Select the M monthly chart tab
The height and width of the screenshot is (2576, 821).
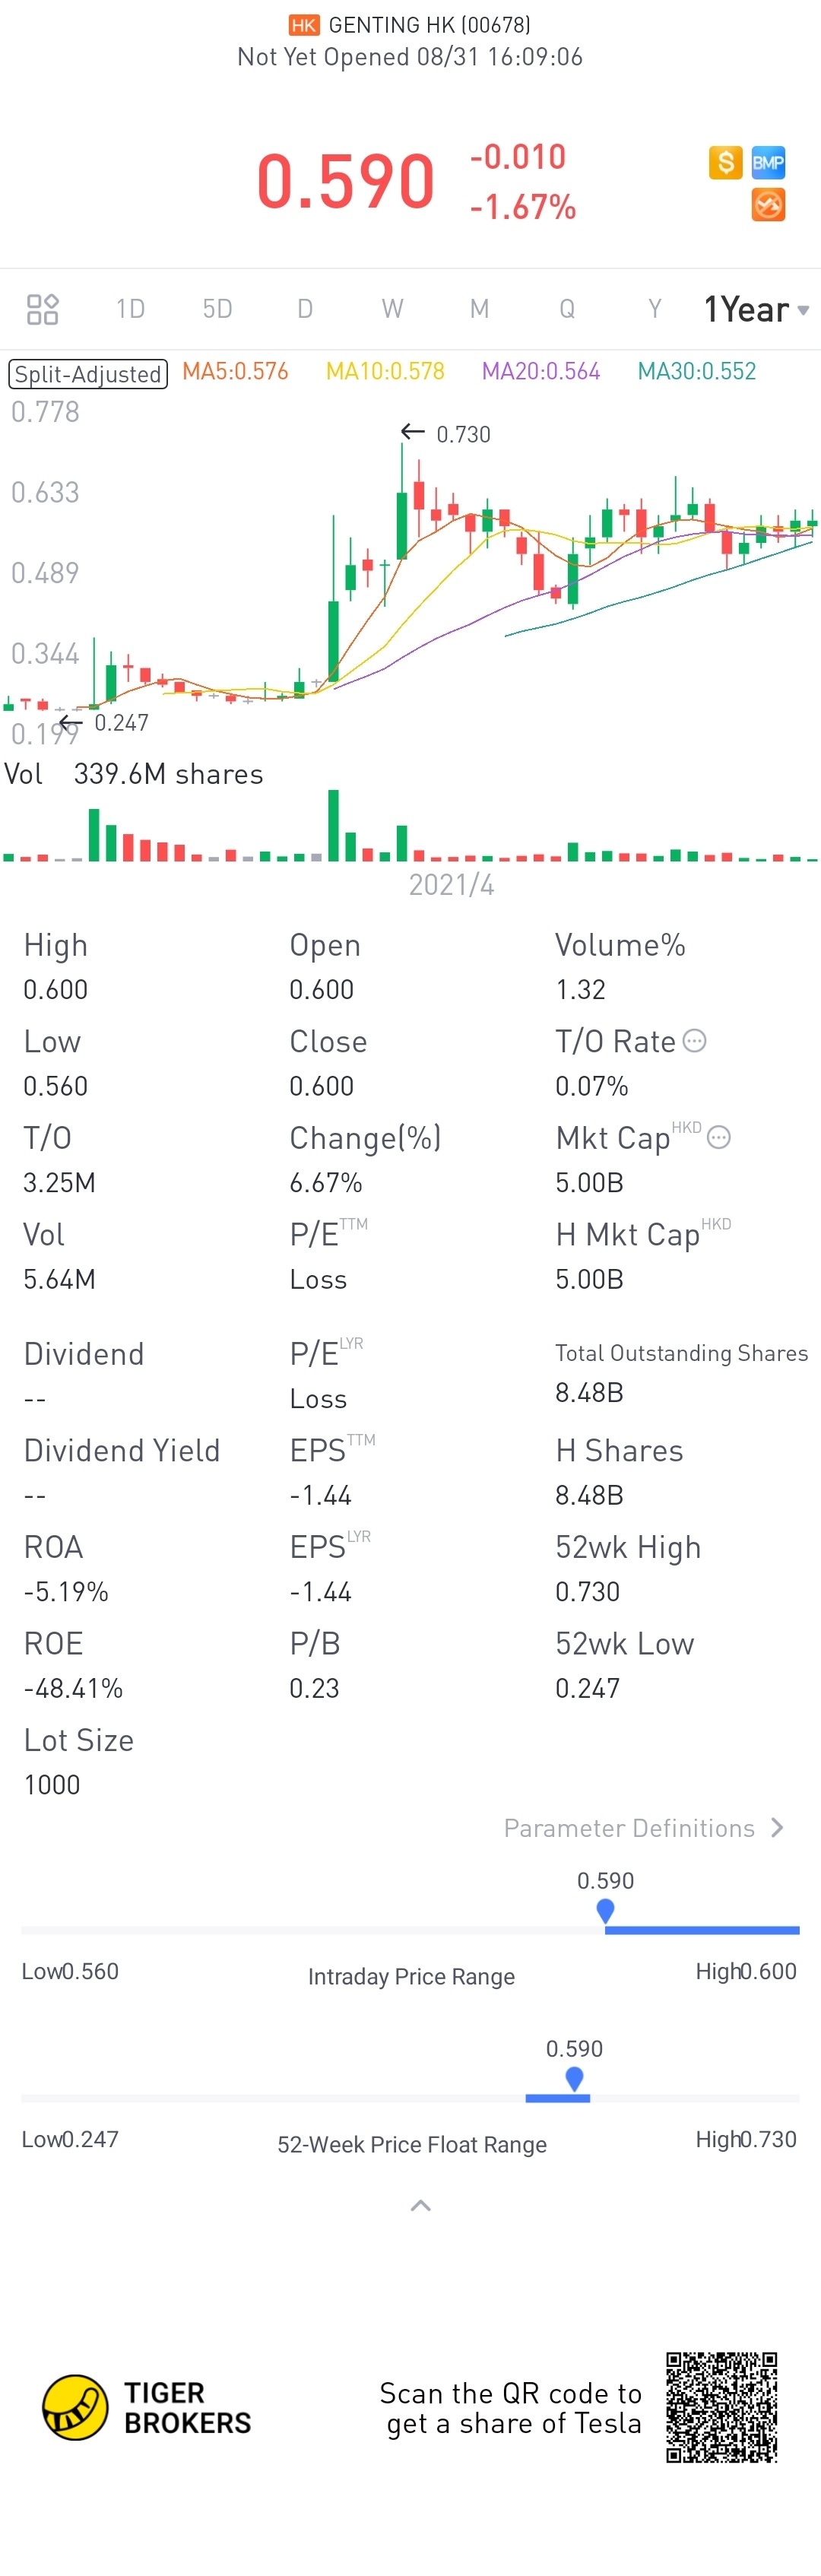click(x=479, y=309)
